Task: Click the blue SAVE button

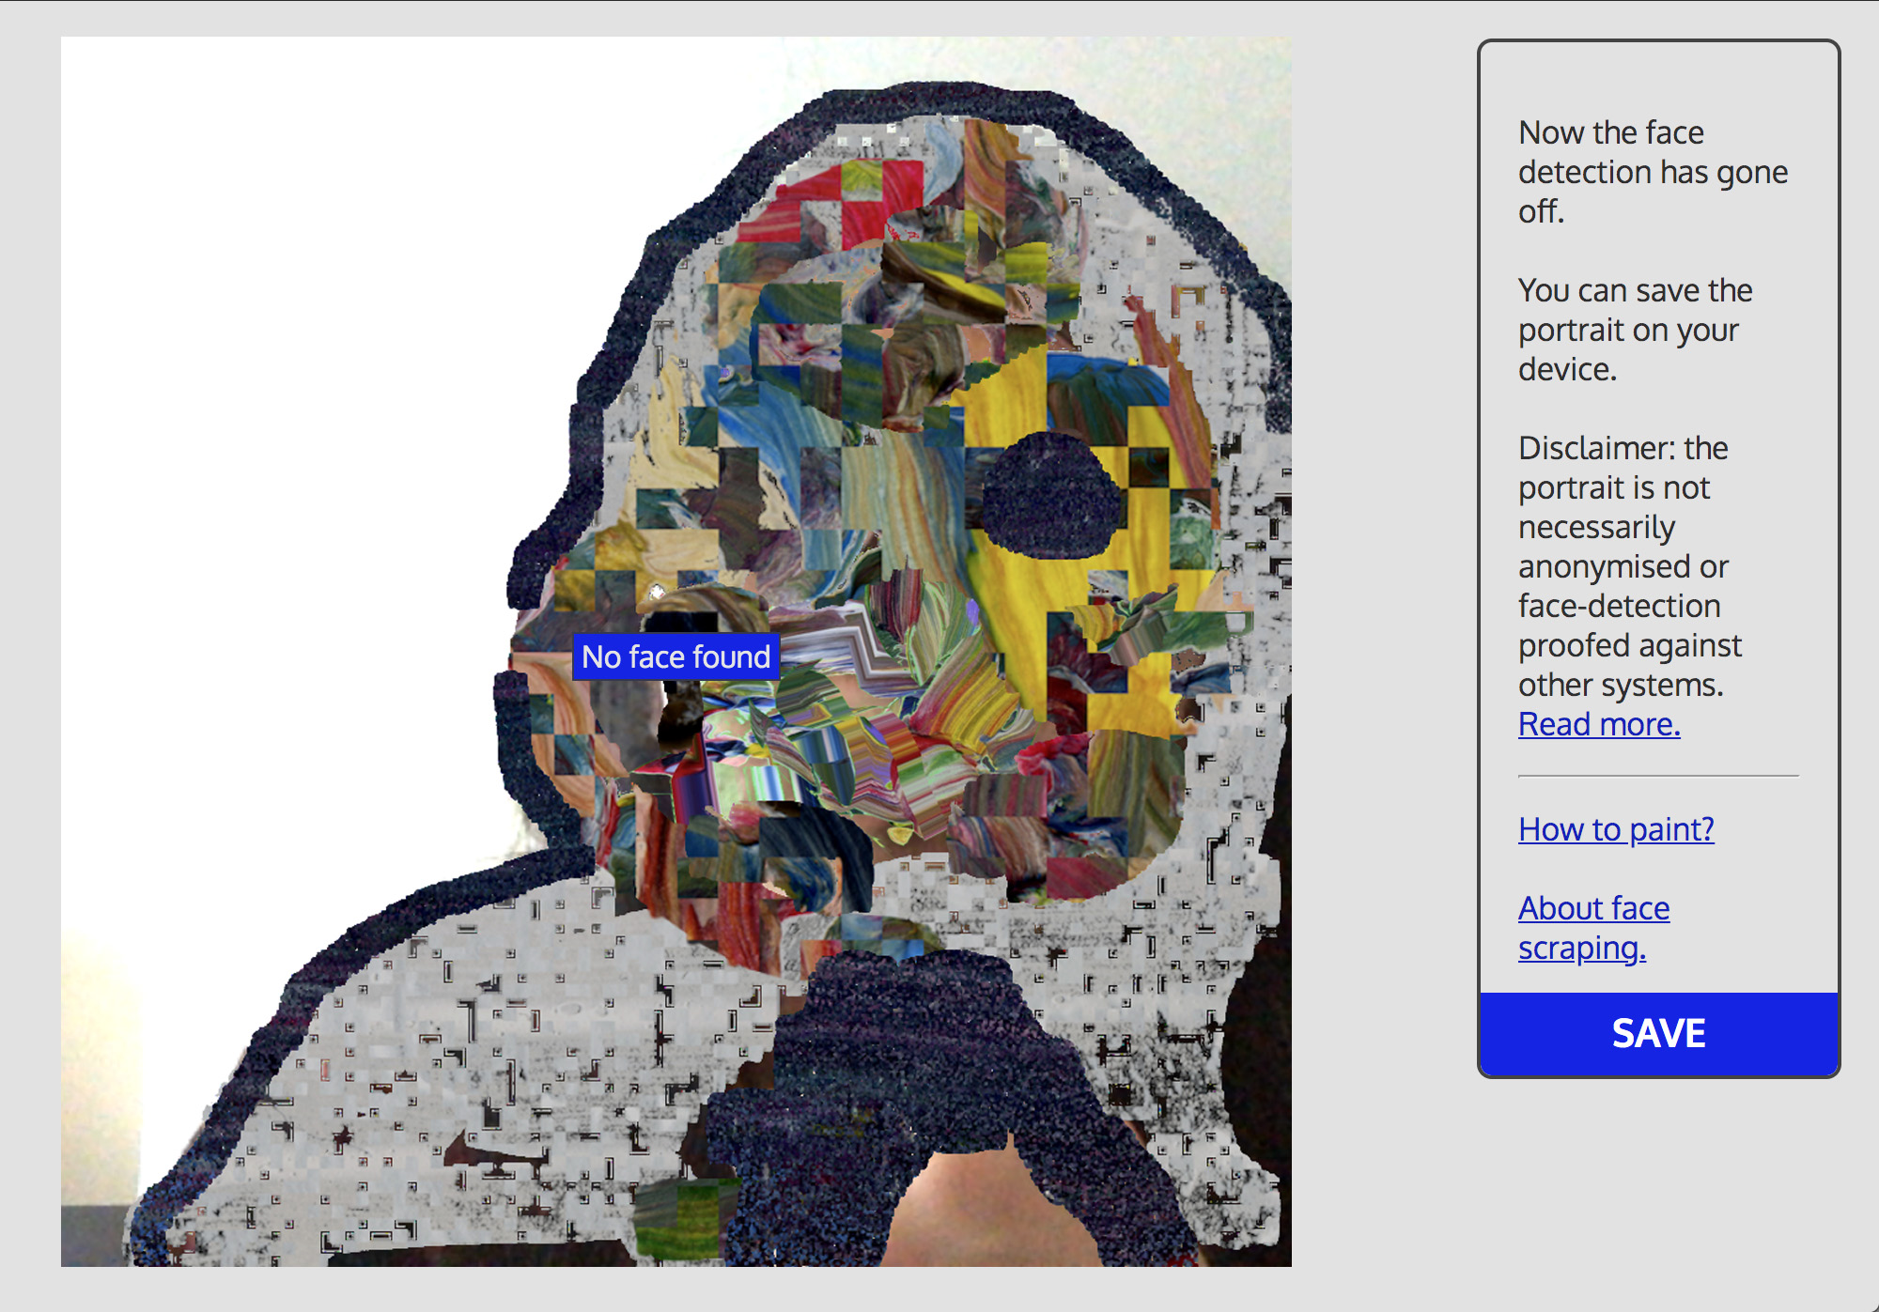Action: (x=1658, y=1033)
